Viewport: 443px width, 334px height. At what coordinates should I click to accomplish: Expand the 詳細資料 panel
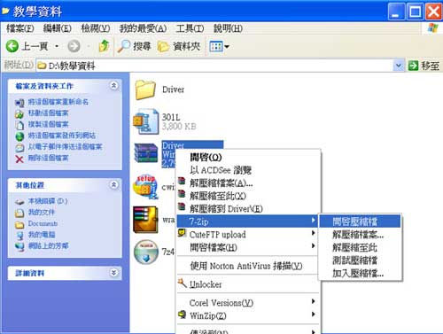coord(113,273)
